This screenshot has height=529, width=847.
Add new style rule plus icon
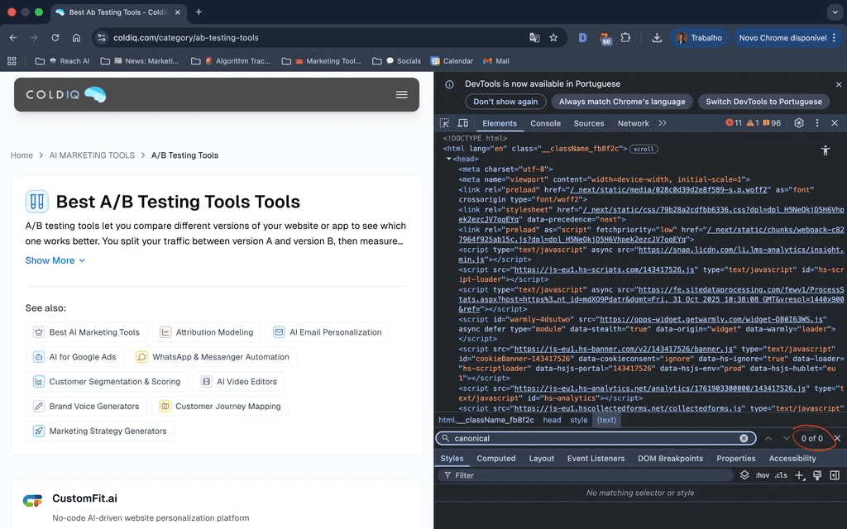point(800,475)
